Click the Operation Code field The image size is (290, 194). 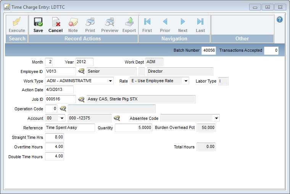tap(51, 109)
